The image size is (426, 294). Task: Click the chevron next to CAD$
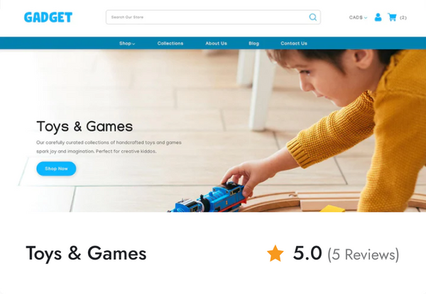(x=366, y=18)
